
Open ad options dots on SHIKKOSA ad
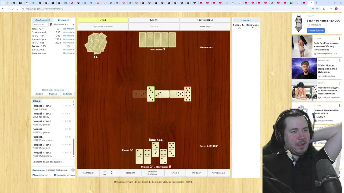pos(339,16)
